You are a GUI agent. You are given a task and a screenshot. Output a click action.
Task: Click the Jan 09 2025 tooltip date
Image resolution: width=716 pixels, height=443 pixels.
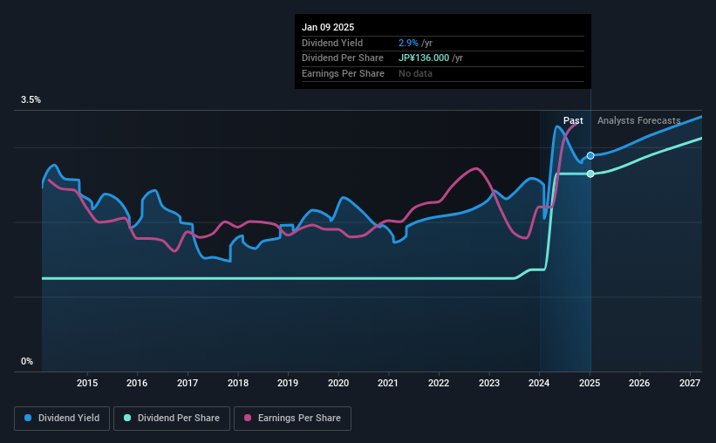click(328, 27)
